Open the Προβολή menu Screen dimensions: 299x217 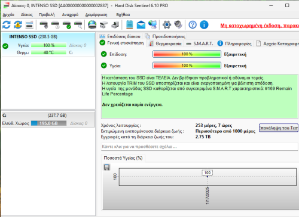[x=47, y=15]
